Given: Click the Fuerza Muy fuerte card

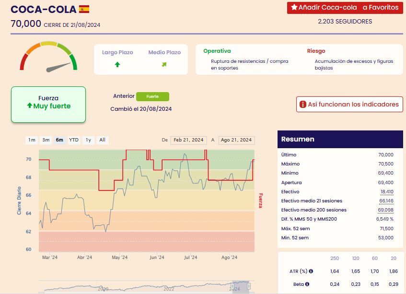Looking at the screenshot, I should [48, 105].
